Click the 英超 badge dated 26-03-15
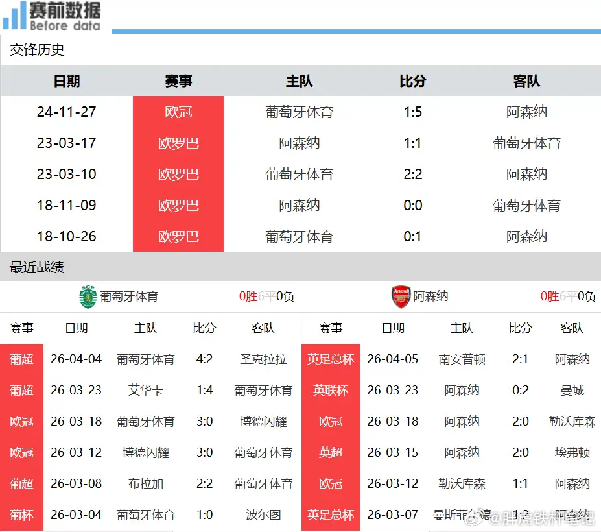Viewport: 601px width, 532px height. (331, 452)
